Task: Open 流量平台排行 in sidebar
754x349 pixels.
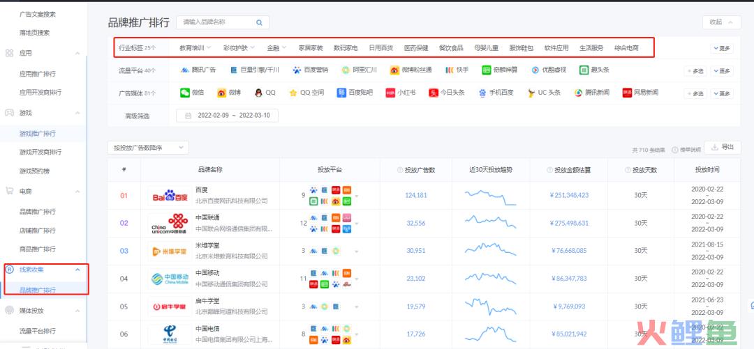Action: point(38,332)
